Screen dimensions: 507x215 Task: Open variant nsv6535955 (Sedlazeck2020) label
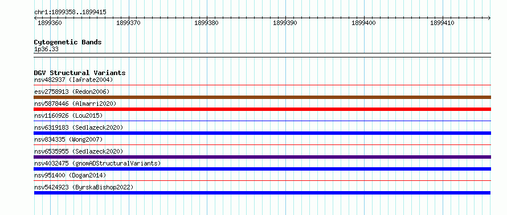pyautogui.click(x=79, y=151)
